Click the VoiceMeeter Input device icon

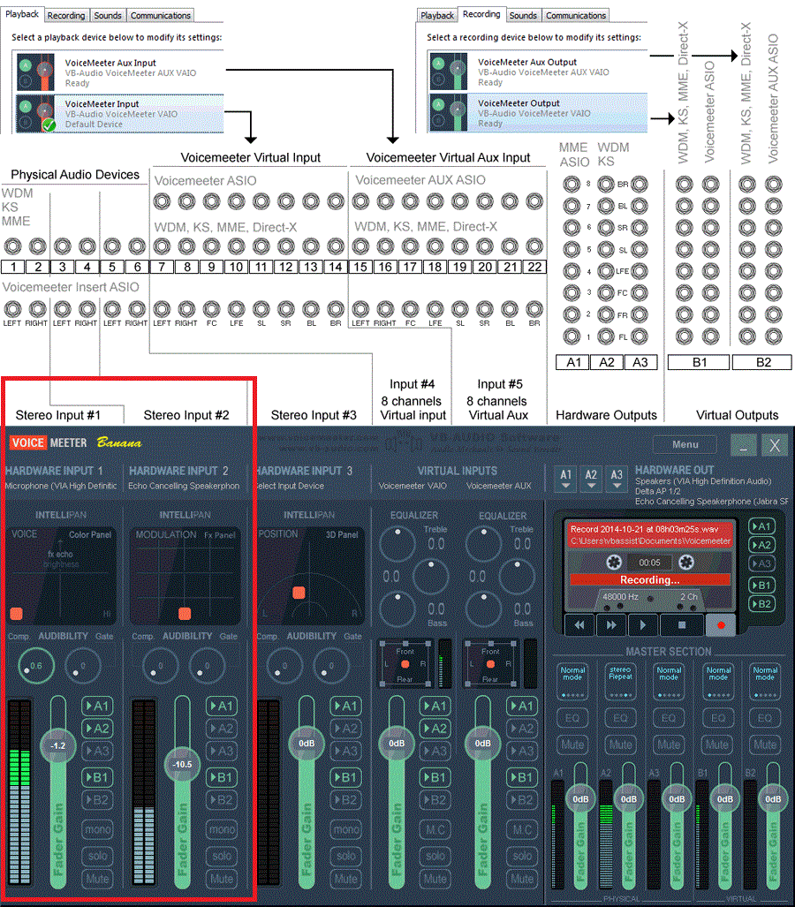click(x=35, y=114)
